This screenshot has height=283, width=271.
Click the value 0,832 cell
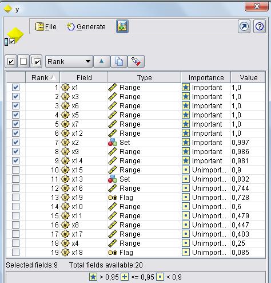248,179
